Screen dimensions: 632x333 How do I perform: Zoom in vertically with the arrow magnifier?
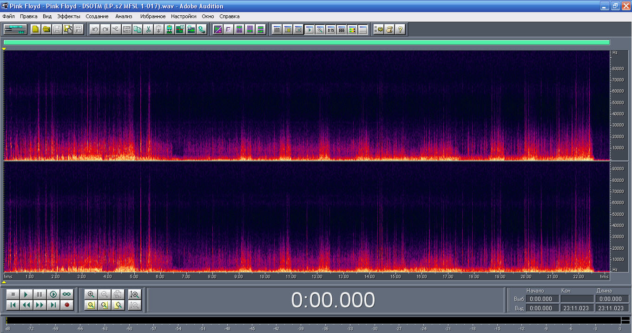pos(135,294)
